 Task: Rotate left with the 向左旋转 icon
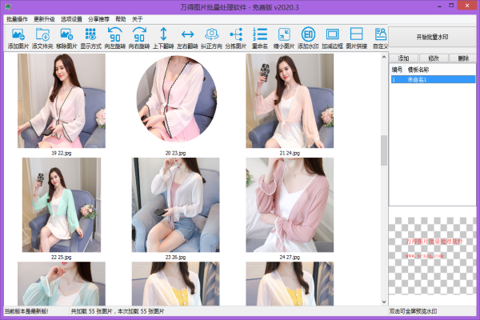tap(115, 36)
